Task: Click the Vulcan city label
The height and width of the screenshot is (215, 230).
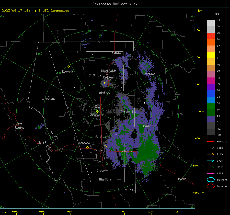Action: 130,190
